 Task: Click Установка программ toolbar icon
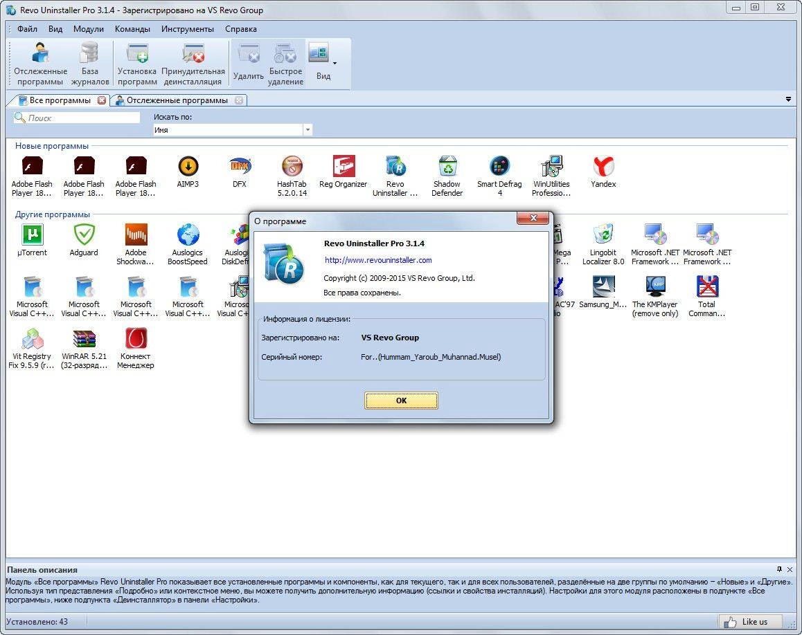pos(137,64)
